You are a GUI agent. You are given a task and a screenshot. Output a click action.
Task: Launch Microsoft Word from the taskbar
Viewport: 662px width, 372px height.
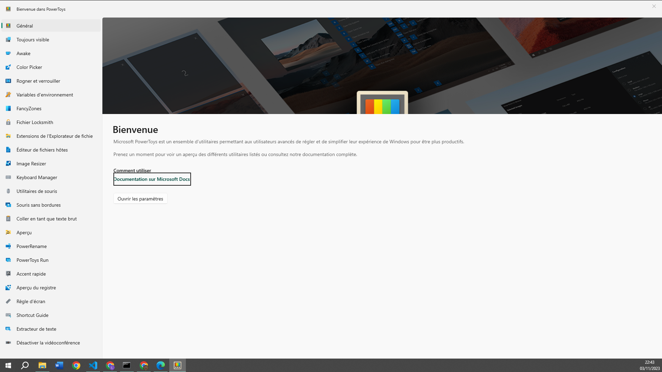click(59, 365)
